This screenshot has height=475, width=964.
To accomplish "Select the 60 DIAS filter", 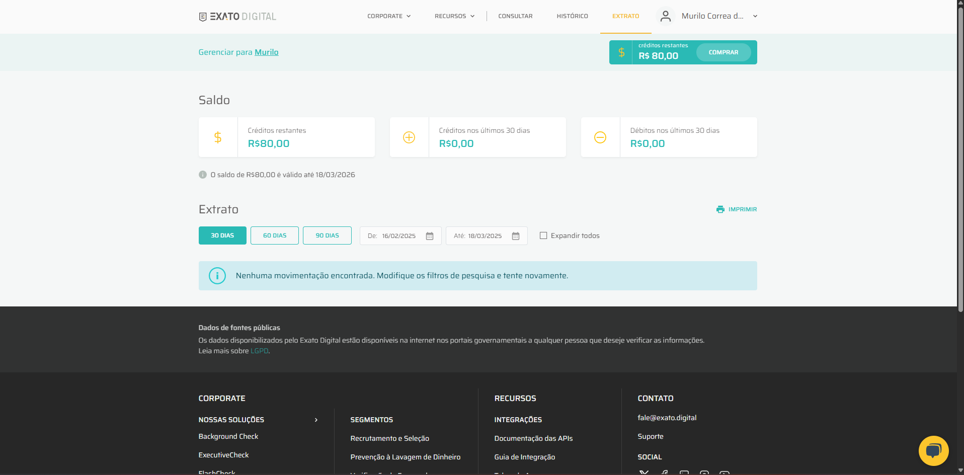I will [x=275, y=235].
